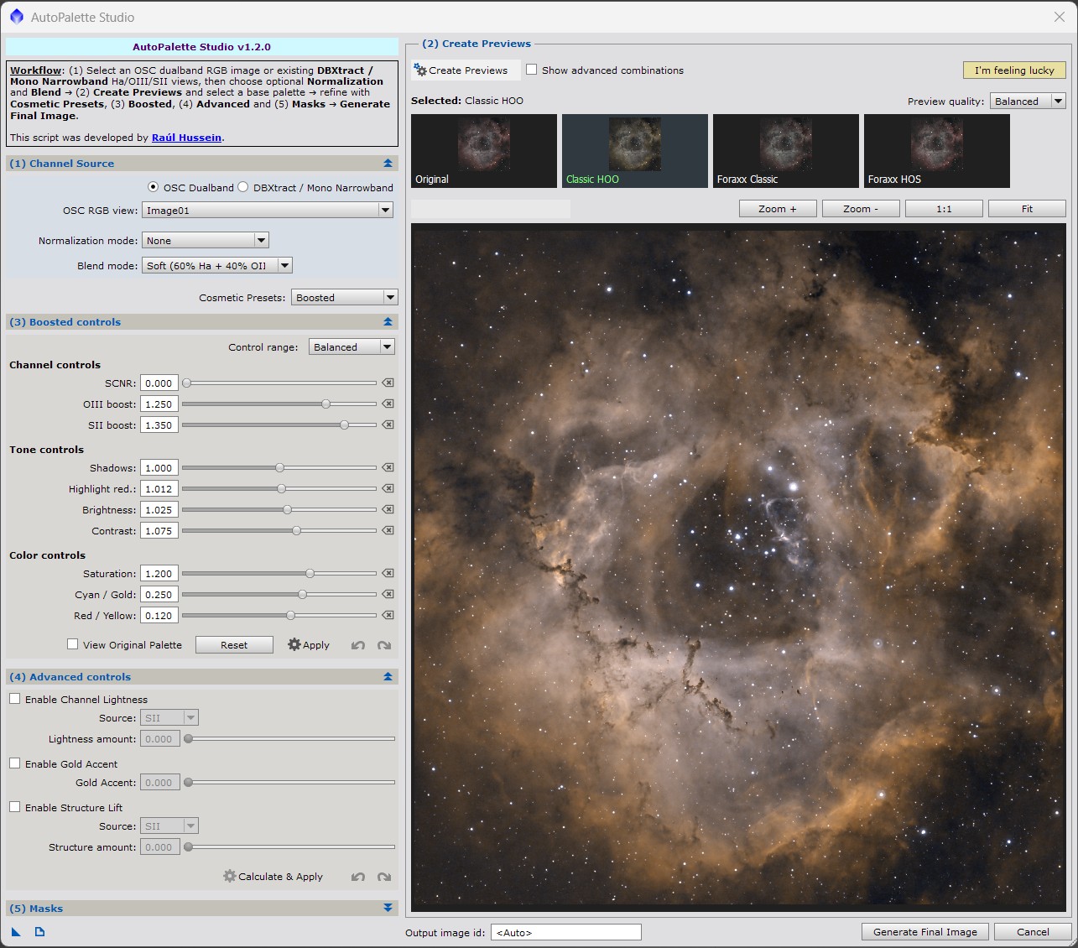The height and width of the screenshot is (948, 1078).
Task: Undo the last Advanced controls apply
Action: coord(358,877)
